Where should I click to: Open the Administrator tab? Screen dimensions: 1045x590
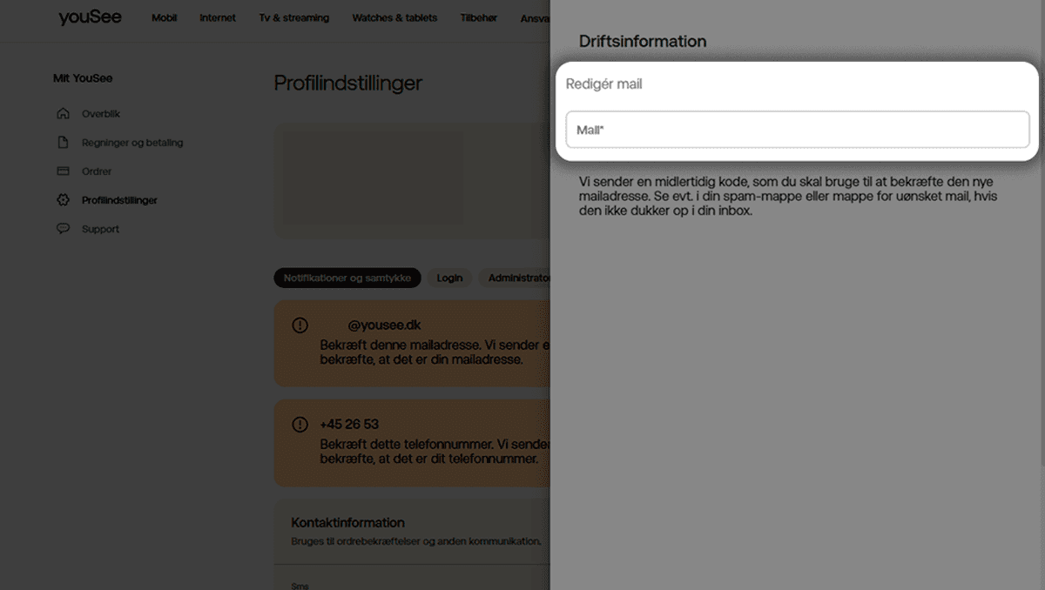point(520,278)
